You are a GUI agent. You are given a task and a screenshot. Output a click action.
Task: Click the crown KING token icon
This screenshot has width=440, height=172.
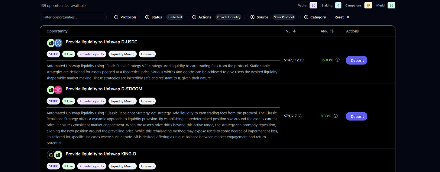coord(50,155)
